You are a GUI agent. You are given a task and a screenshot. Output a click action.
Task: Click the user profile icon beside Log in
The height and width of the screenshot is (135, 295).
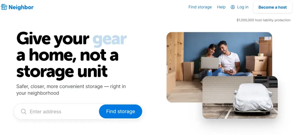tap(233, 7)
